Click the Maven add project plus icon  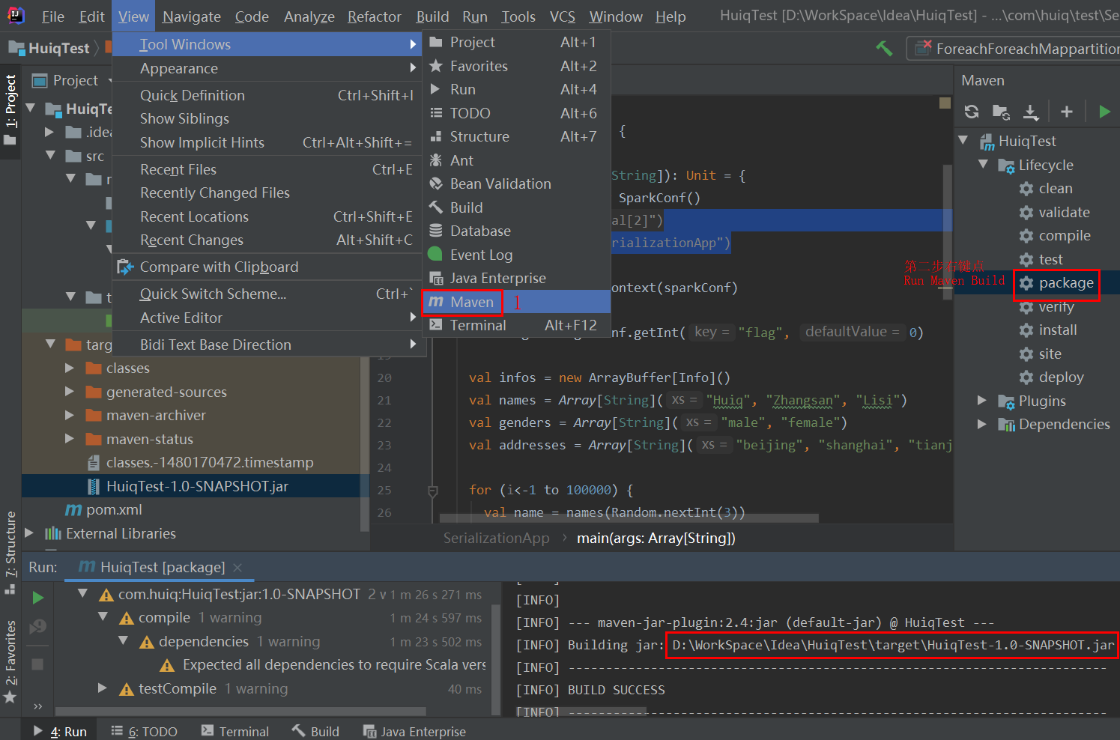[x=1067, y=112]
